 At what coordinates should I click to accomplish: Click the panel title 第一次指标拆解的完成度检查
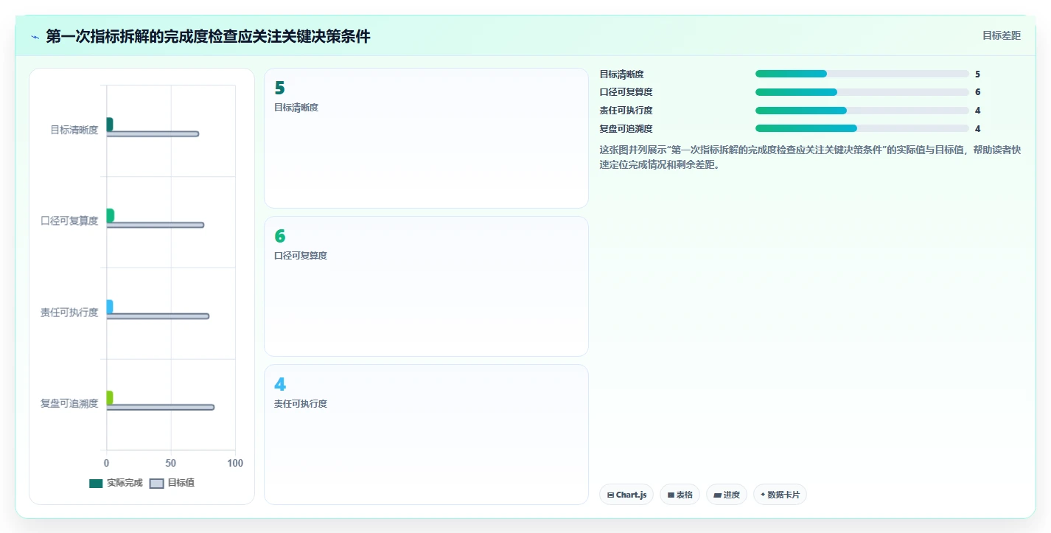coord(208,36)
